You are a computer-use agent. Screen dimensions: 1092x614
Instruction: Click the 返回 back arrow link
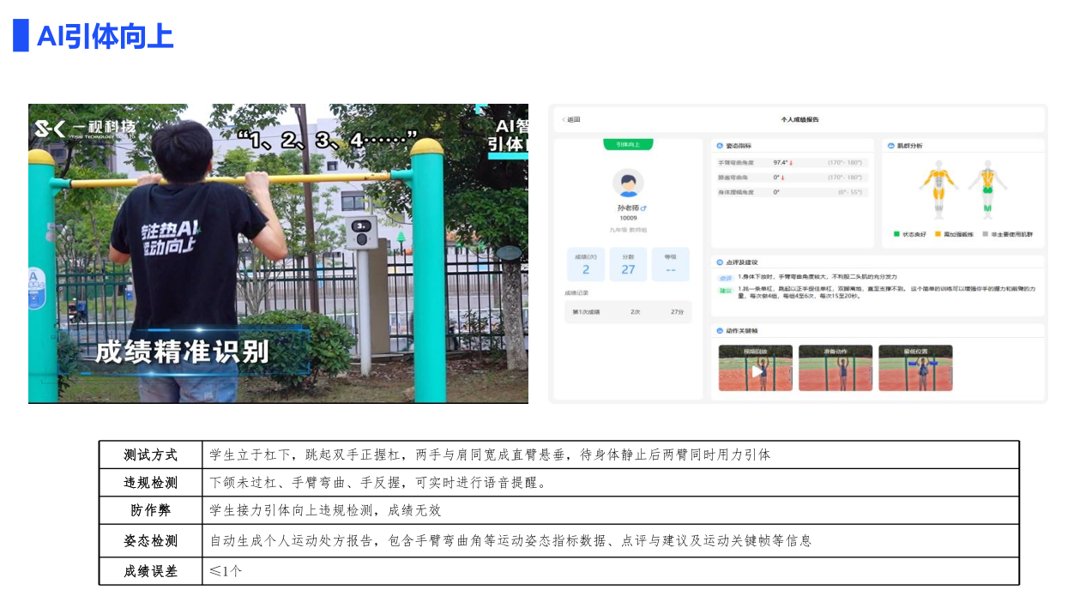(571, 120)
